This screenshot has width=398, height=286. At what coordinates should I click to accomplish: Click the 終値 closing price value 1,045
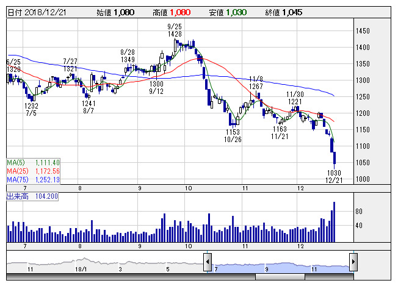(292, 12)
